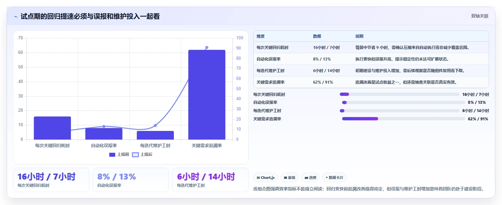The width and height of the screenshot is (502, 205).
Task: Click the 数据 table column header
Action: (x=317, y=36)
